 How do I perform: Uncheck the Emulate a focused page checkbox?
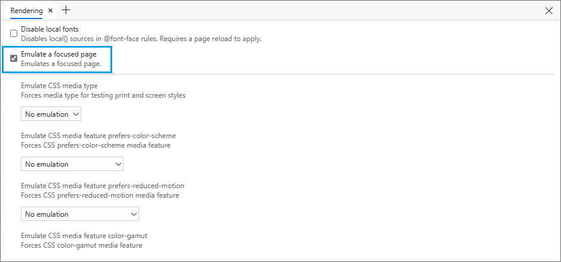pyautogui.click(x=14, y=59)
